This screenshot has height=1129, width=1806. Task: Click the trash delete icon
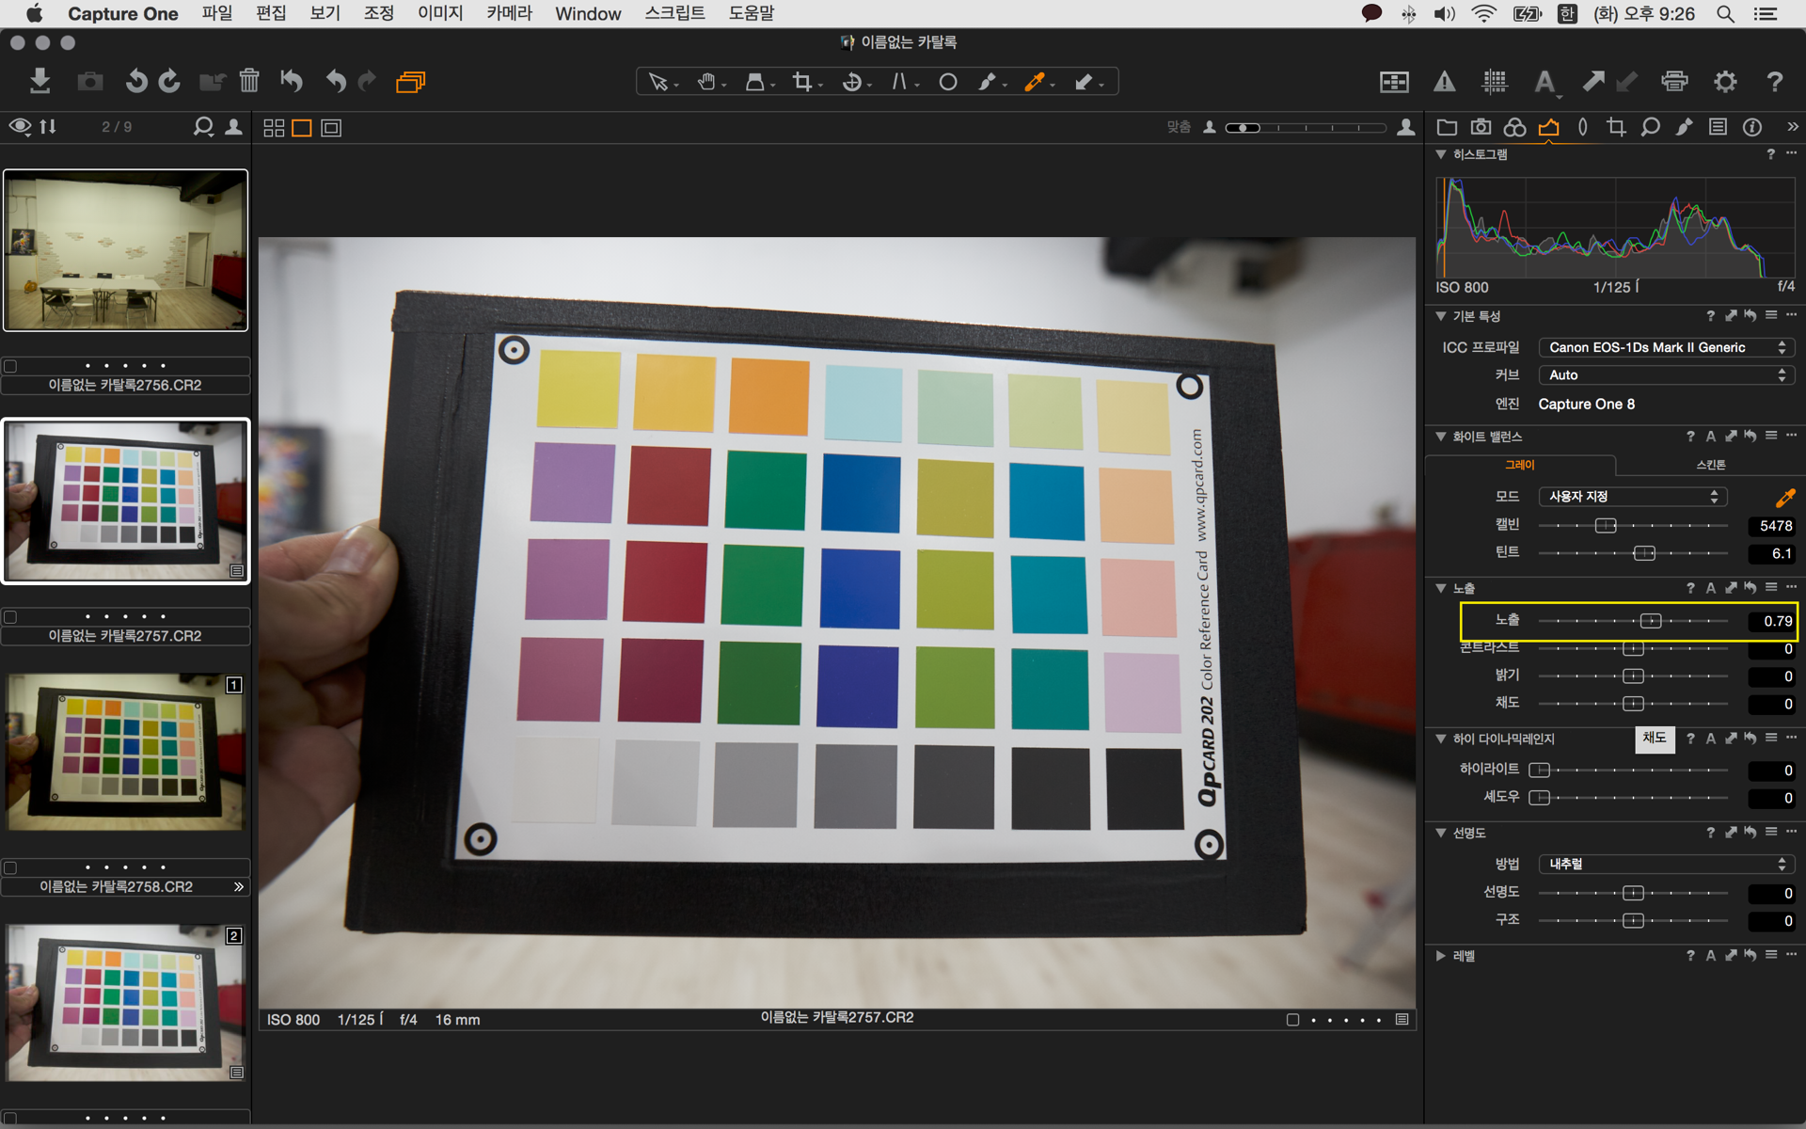(x=249, y=82)
